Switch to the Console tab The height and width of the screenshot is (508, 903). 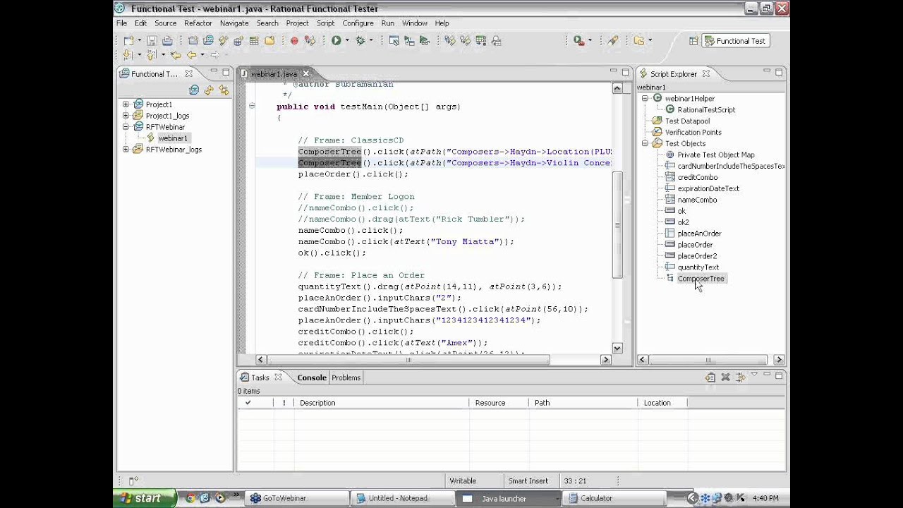click(312, 377)
